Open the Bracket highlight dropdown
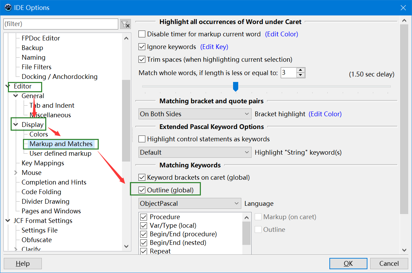The image size is (412, 273). pos(195,114)
